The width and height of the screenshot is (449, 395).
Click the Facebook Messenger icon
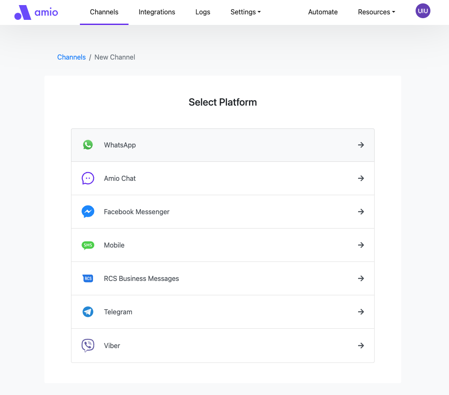tap(88, 212)
